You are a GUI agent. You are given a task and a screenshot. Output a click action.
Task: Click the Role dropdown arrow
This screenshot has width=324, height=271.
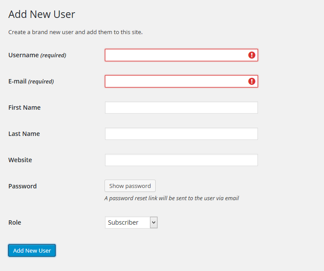[x=154, y=222]
